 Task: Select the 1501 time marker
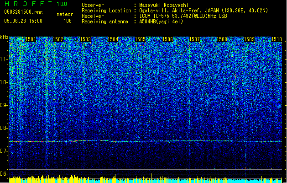[31, 39]
